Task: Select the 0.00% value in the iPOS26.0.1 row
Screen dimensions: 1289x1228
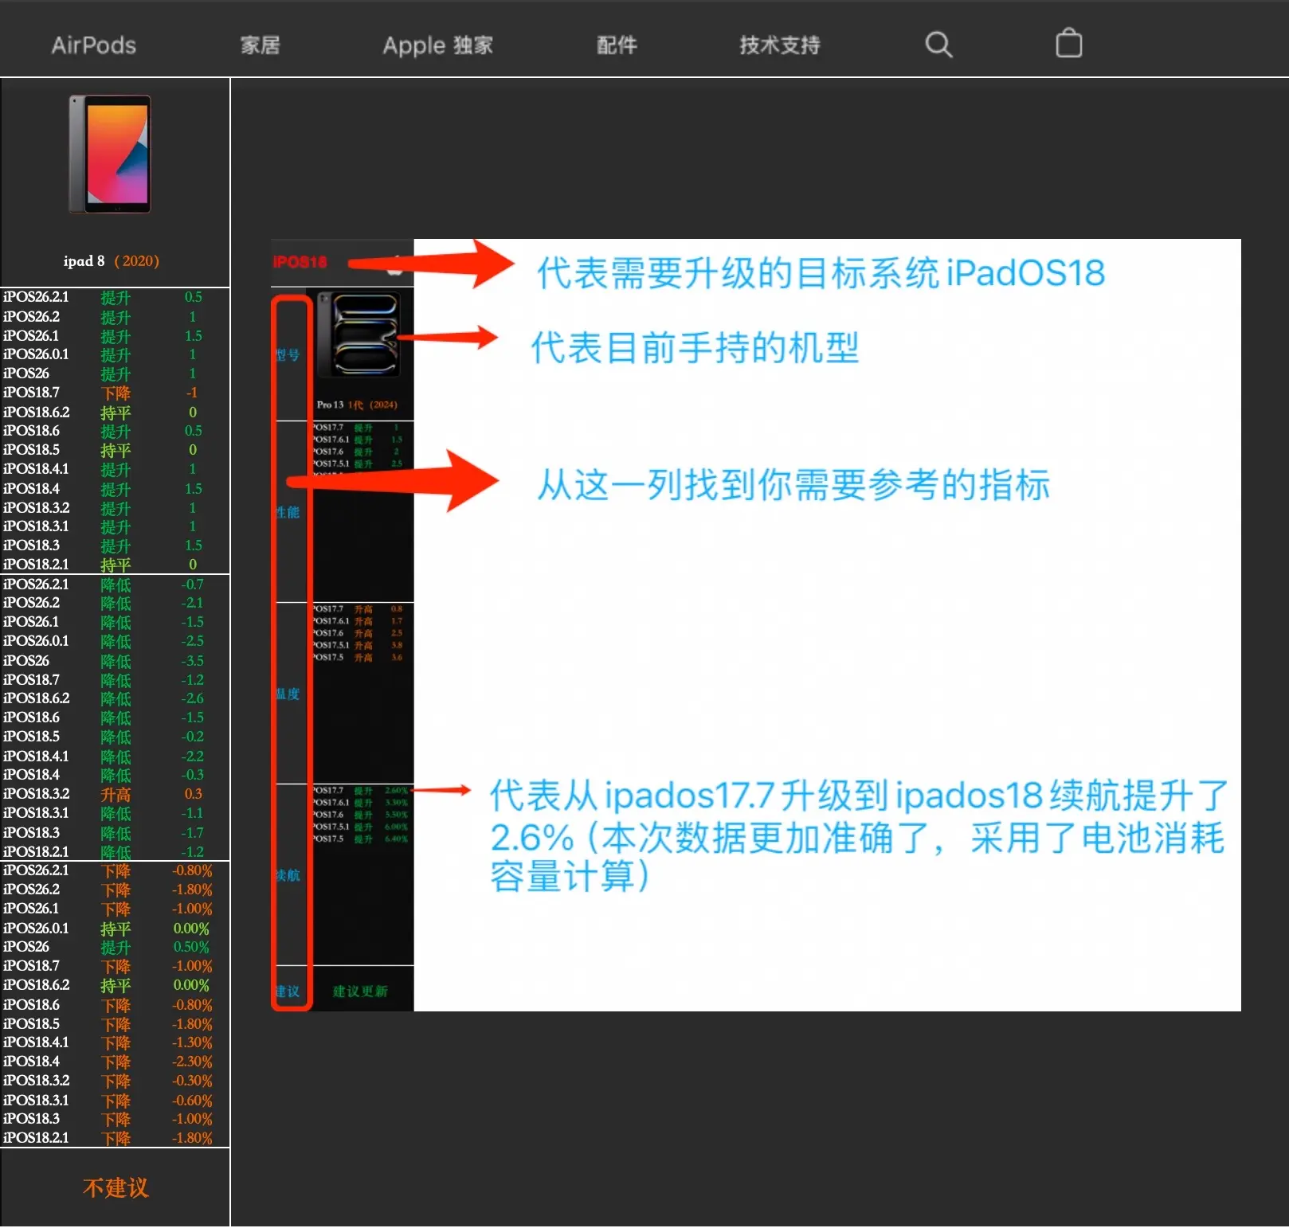Action: 191,929
